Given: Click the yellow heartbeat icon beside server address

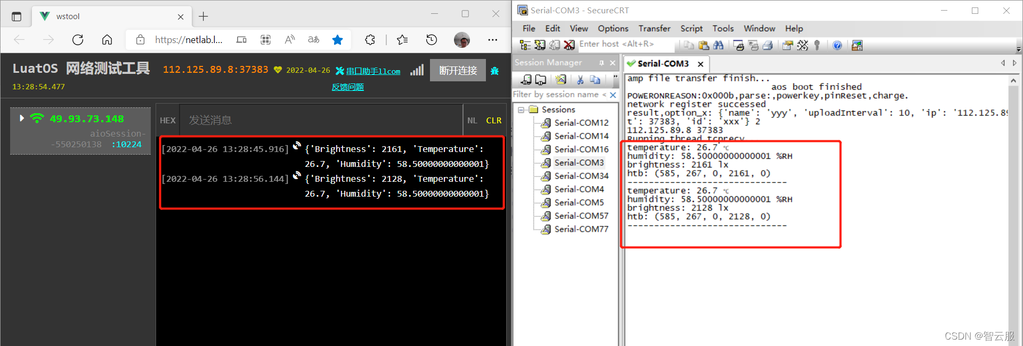Looking at the screenshot, I should [x=278, y=70].
